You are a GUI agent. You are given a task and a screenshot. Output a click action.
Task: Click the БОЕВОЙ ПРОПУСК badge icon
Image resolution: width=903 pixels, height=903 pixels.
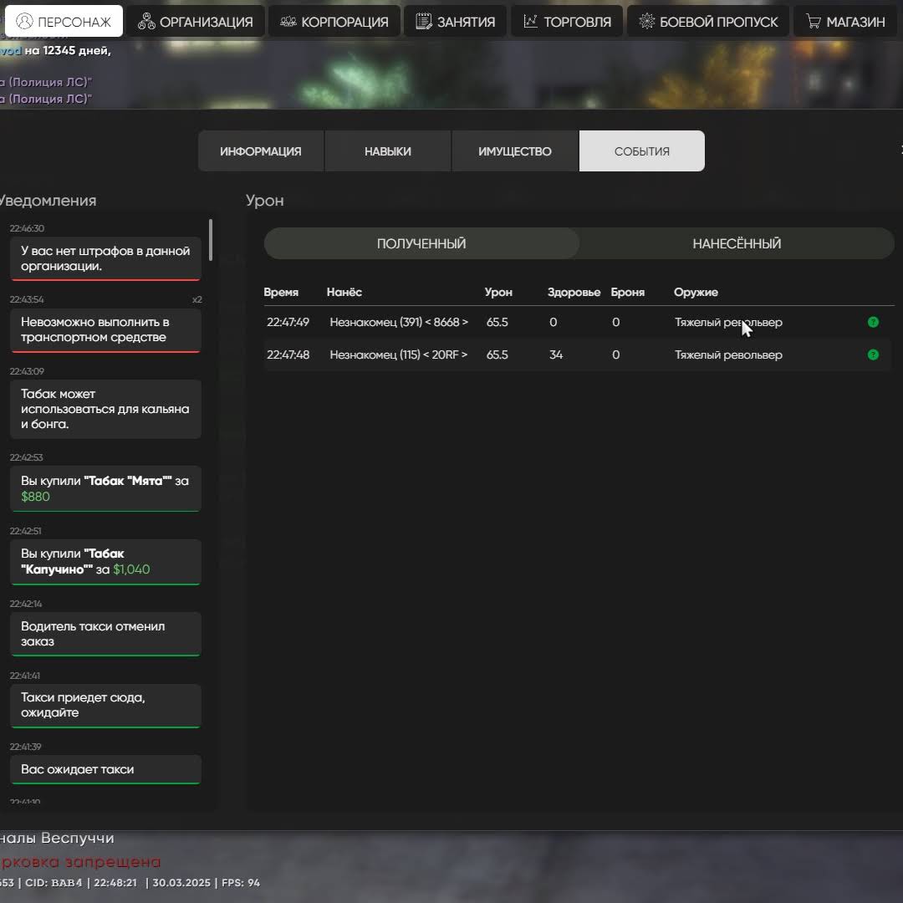(646, 22)
